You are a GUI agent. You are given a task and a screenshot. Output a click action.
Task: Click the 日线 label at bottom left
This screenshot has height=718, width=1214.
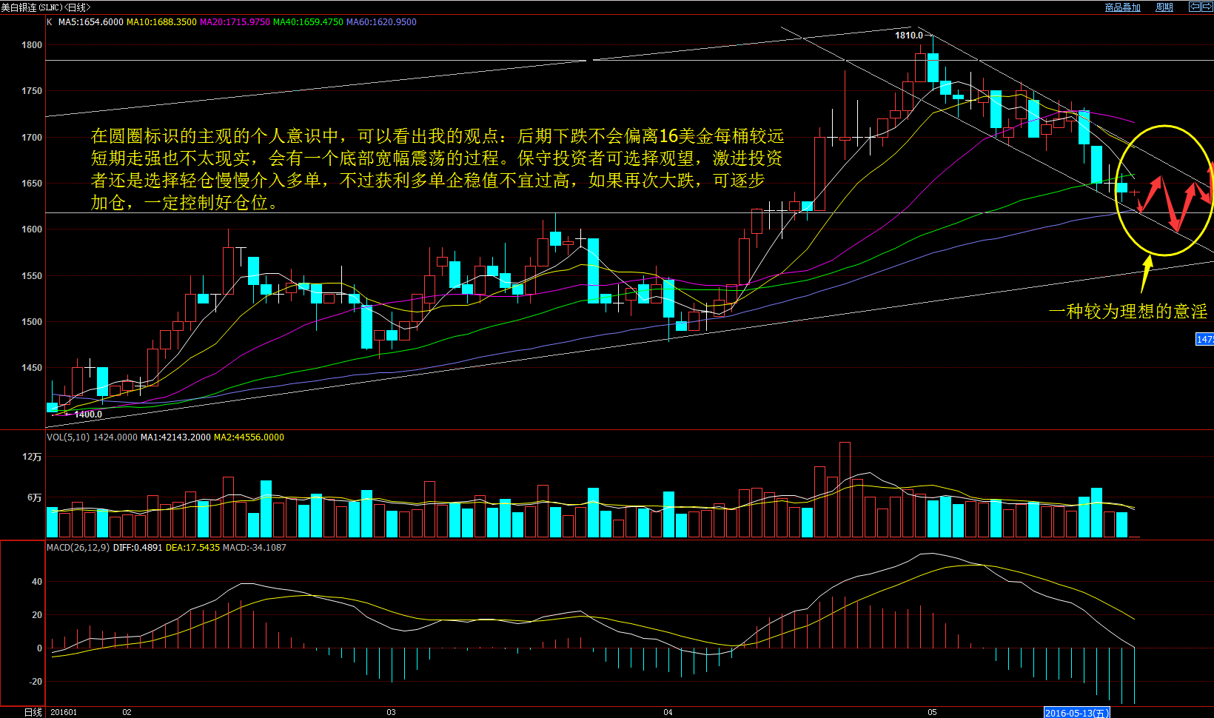(x=33, y=712)
